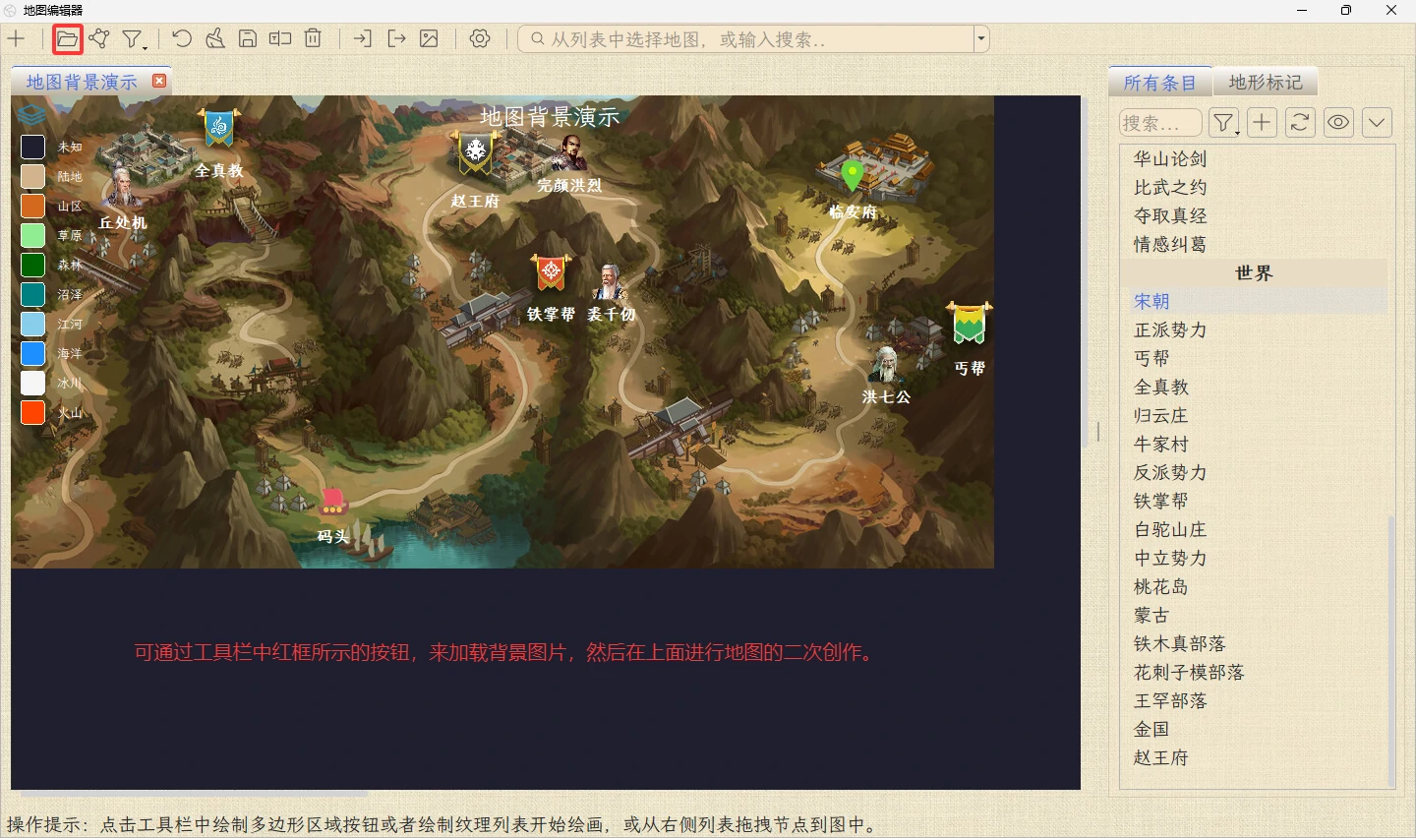The height and width of the screenshot is (838, 1416).
Task: Select the 山区 orange color swatch
Action: click(33, 206)
